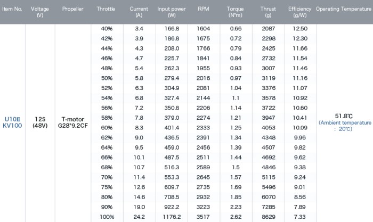Select the Torque (N*m) column header

point(236,12)
